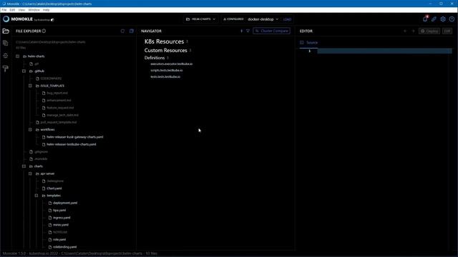Select the Chart.yaml file
This screenshot has height=257, width=458.
pyautogui.click(x=54, y=188)
